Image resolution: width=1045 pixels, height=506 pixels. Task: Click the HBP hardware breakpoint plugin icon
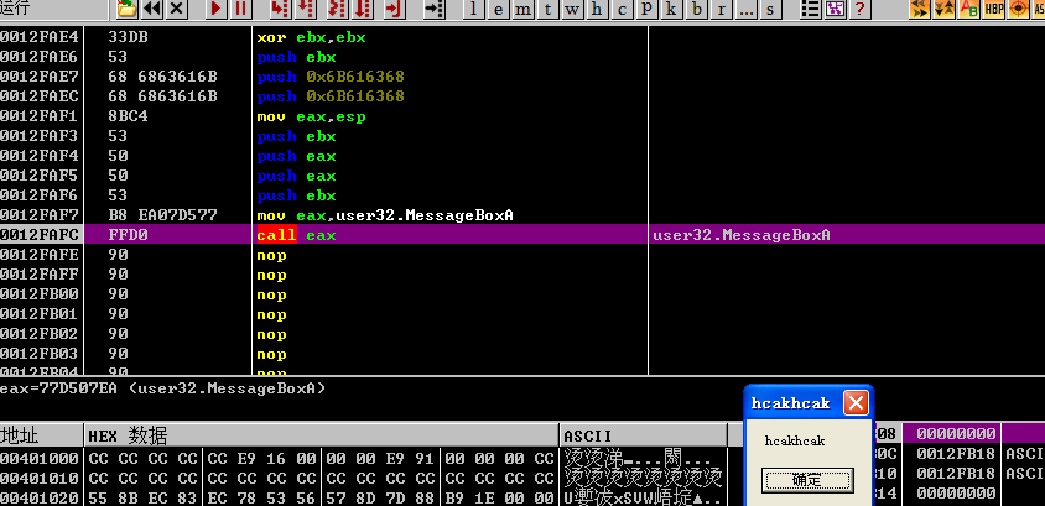(x=994, y=9)
